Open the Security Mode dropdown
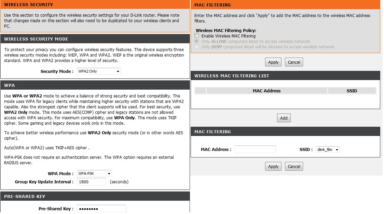Screen dimensions: 384x214 pos(99,71)
